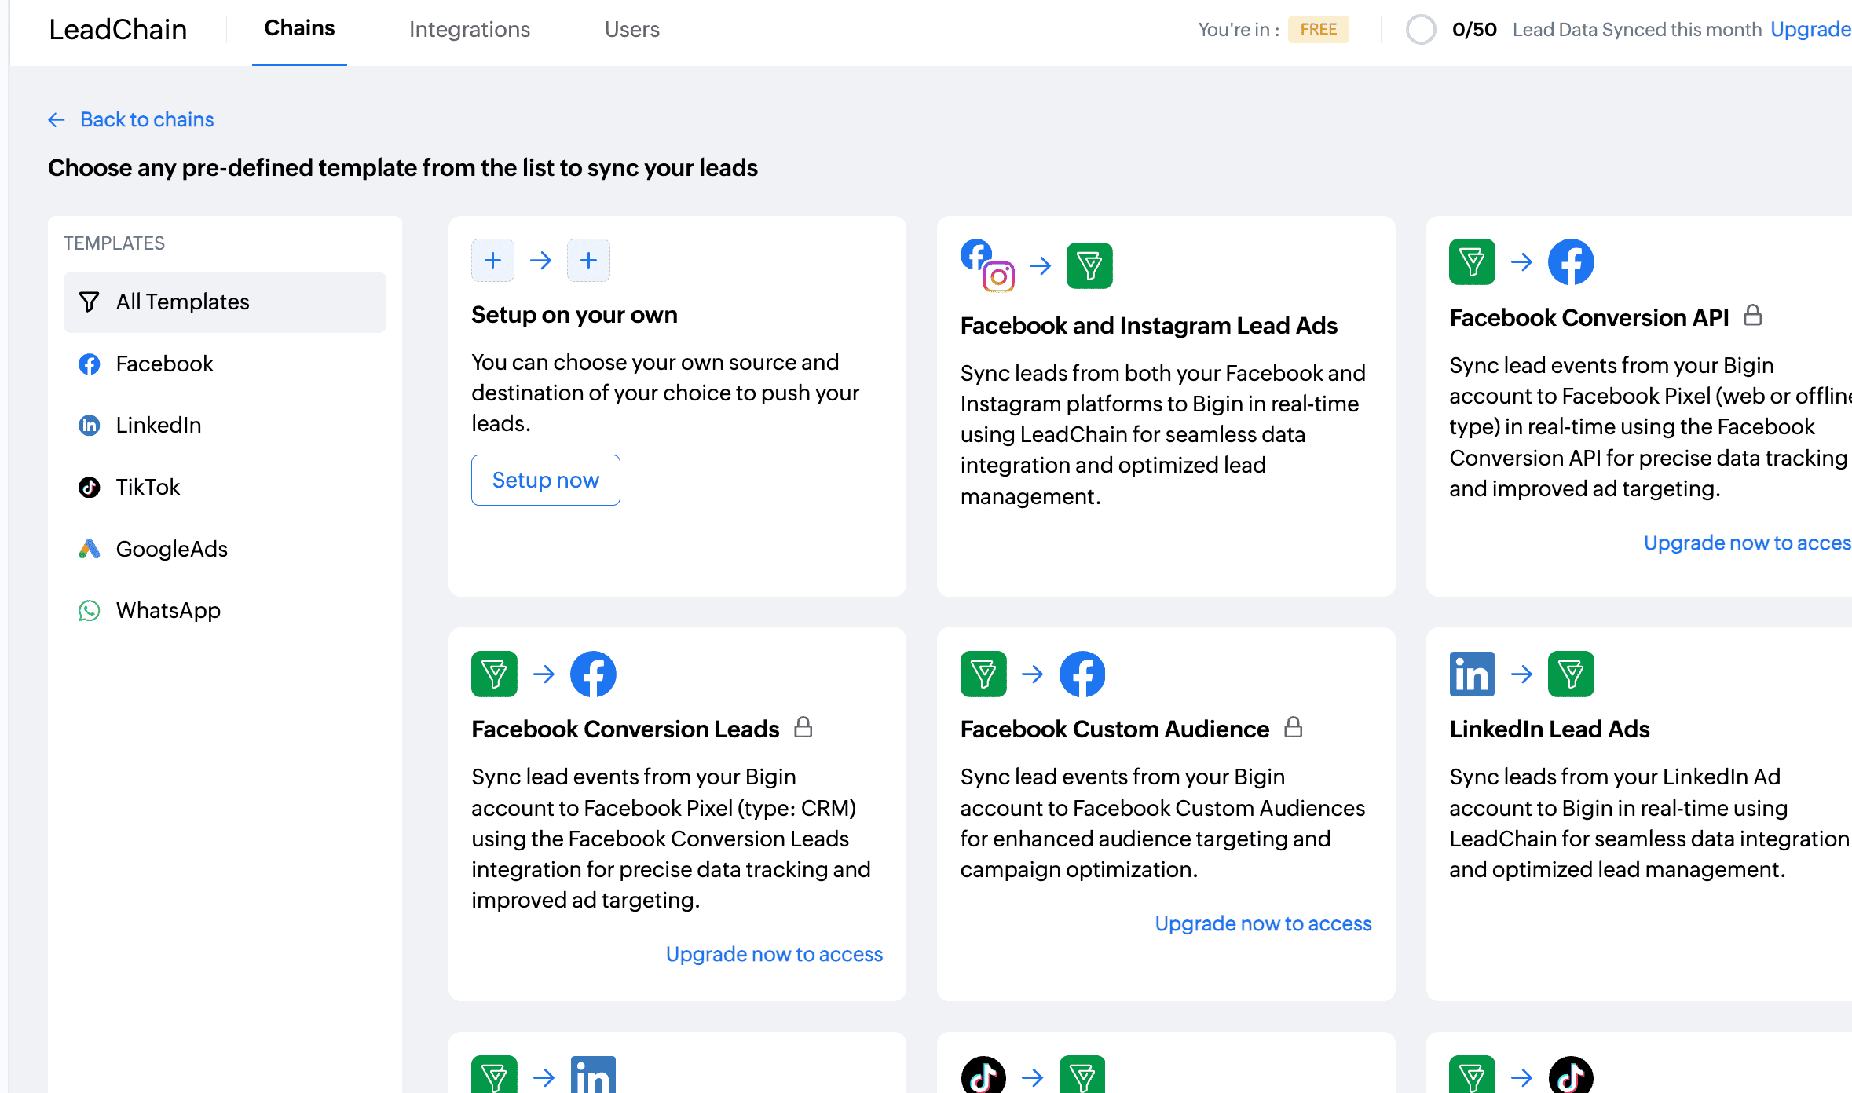Click Upgrade link in the top bar
This screenshot has height=1093, width=1852.
[x=1810, y=30]
